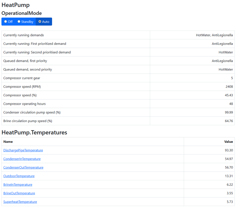View the SuperheatTemperature sensor page
This screenshot has height=210, width=240.
coord(20,202)
